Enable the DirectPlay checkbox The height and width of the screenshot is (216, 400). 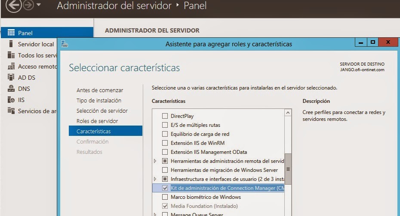(165, 116)
